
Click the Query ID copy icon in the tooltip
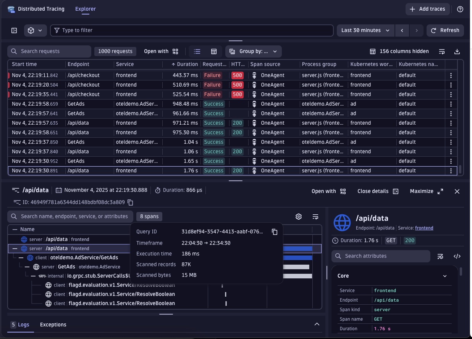coord(275,231)
